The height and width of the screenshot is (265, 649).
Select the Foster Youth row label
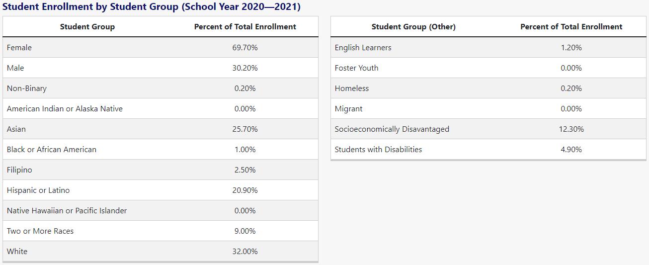click(356, 68)
